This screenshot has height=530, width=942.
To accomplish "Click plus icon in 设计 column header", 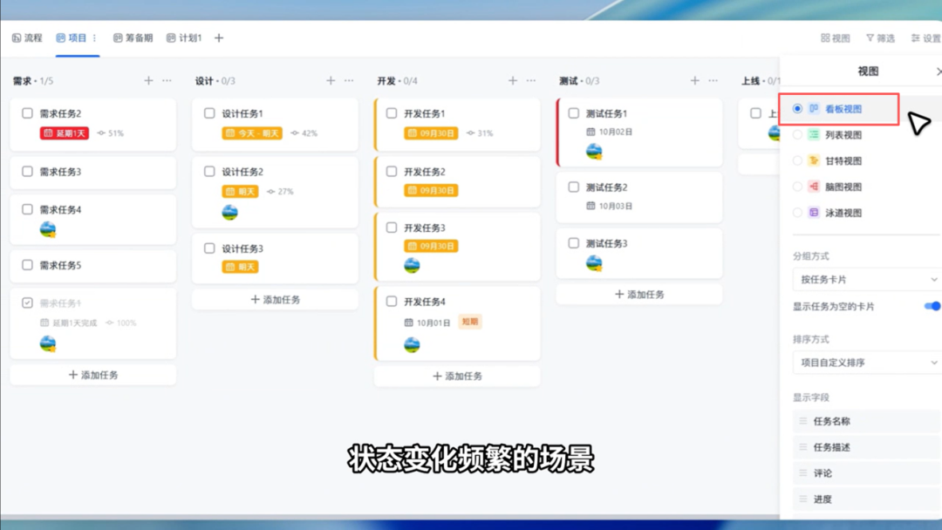I will tap(331, 80).
